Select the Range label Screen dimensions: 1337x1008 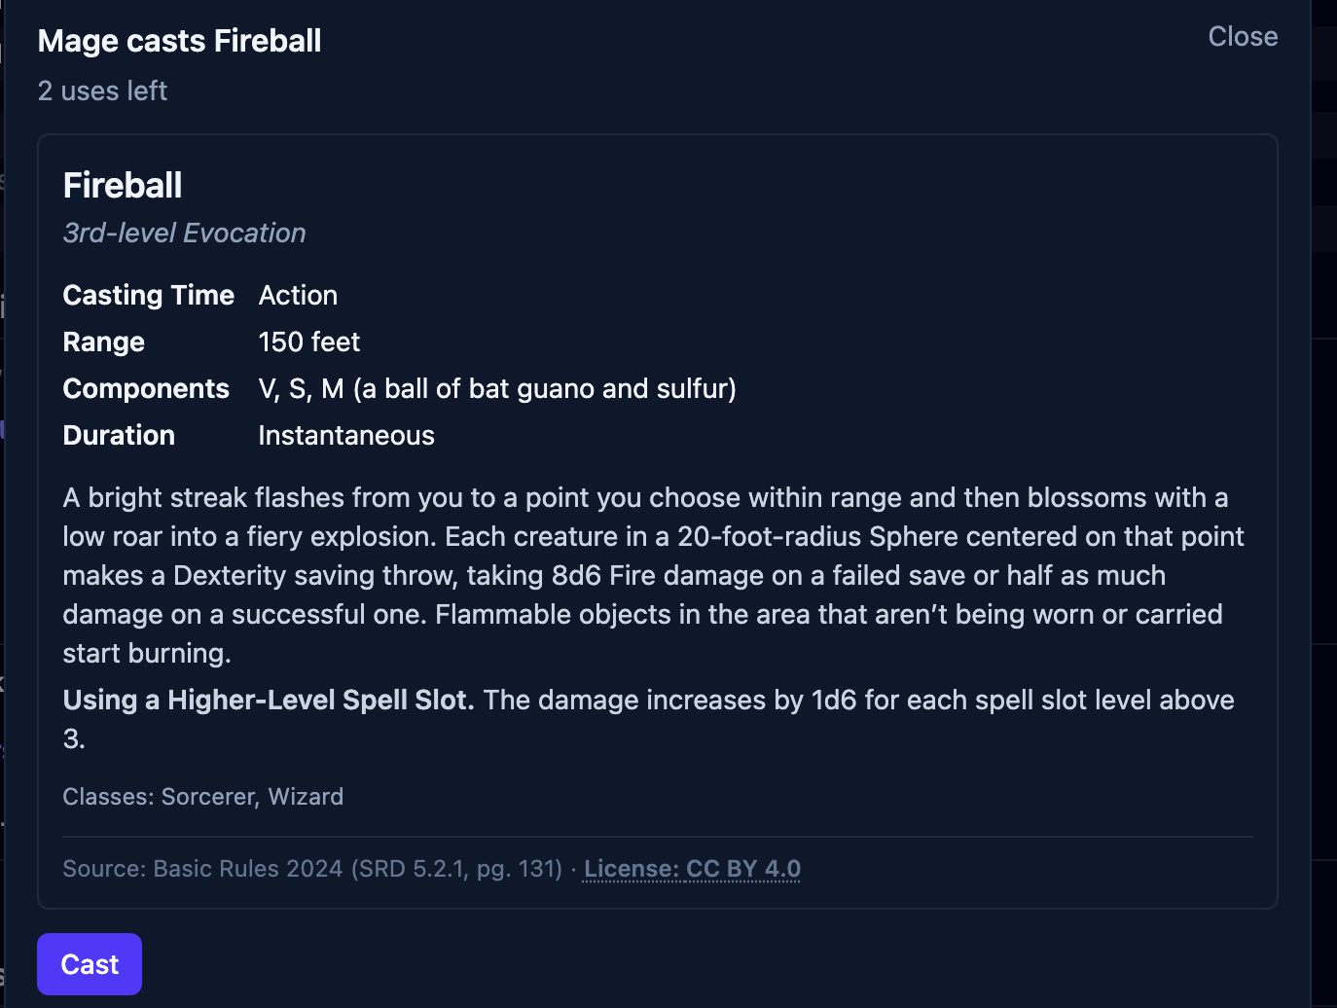(x=104, y=342)
